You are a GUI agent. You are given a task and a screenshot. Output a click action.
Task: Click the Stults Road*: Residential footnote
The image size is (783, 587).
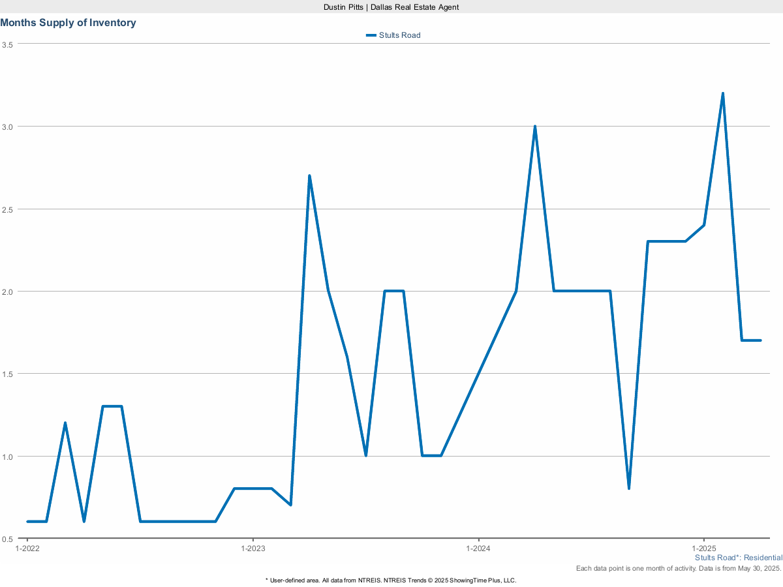coord(739,558)
